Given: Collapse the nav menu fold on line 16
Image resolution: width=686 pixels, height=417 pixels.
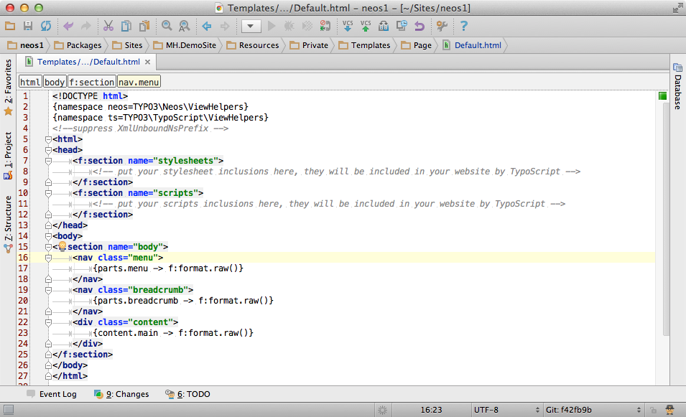Looking at the screenshot, I should pos(49,258).
